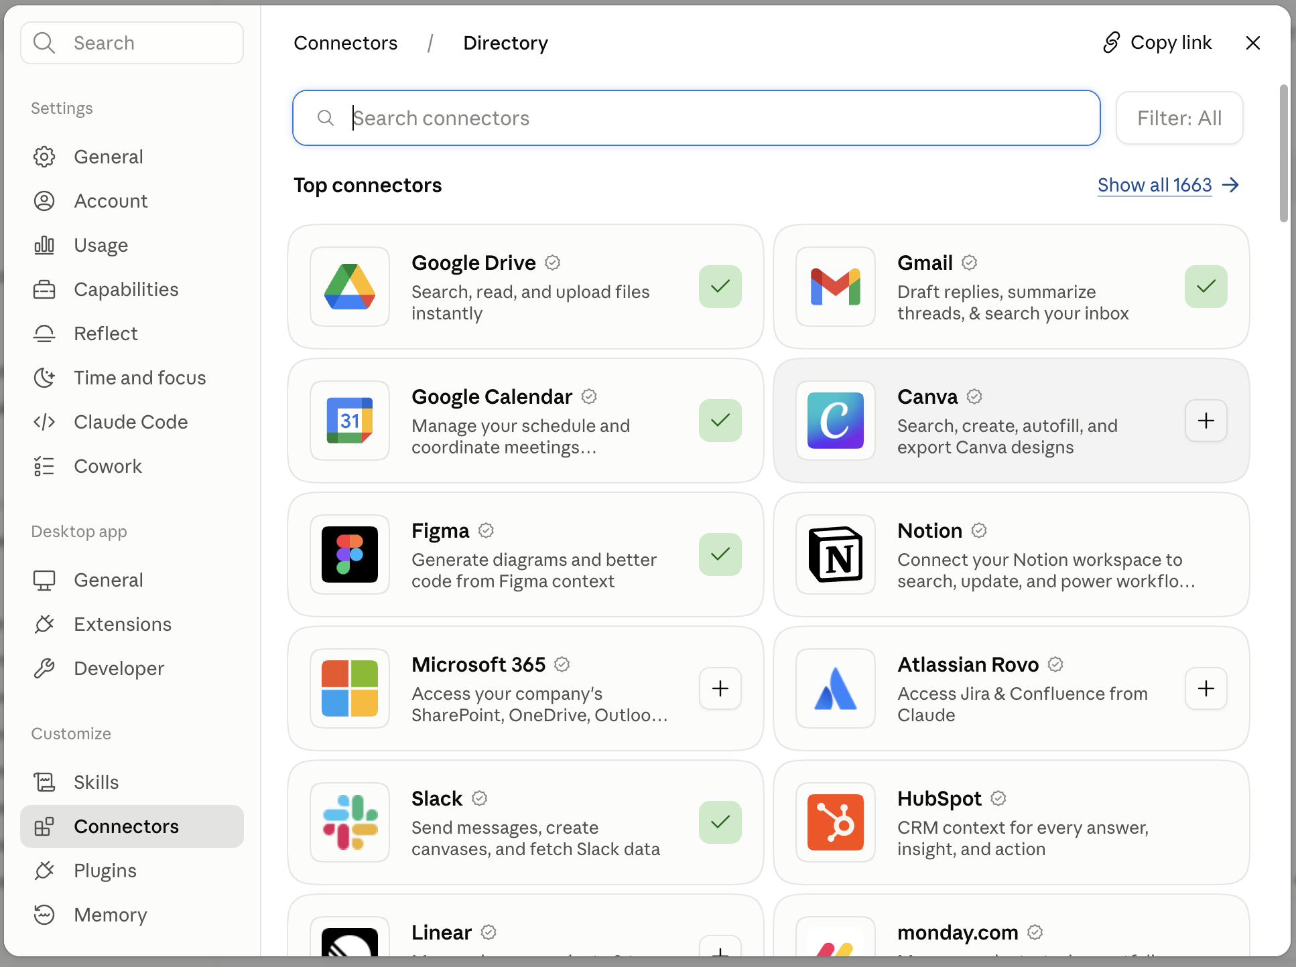Click the Google Drive logo icon
Image resolution: width=1296 pixels, height=967 pixels.
(x=350, y=287)
